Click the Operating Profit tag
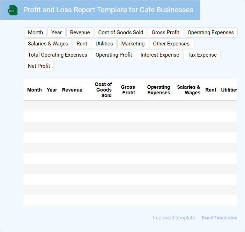245x232 pixels. tap(114, 55)
